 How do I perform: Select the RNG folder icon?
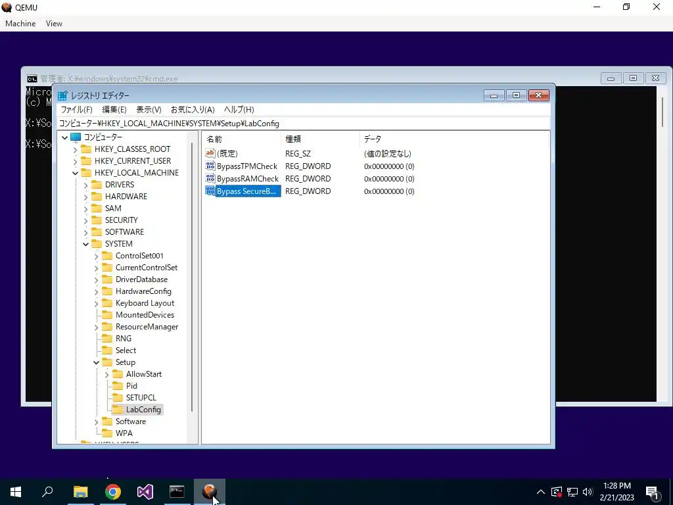point(107,339)
